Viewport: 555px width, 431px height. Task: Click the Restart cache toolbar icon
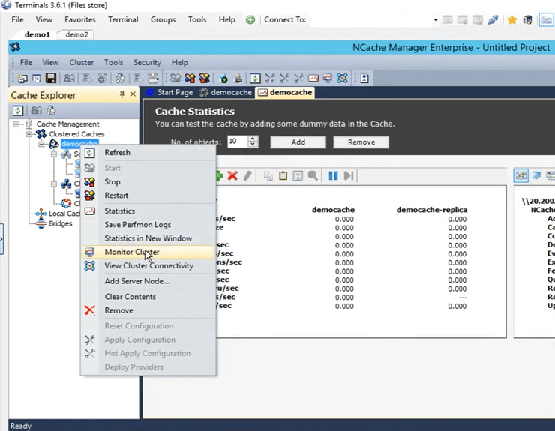click(x=205, y=78)
